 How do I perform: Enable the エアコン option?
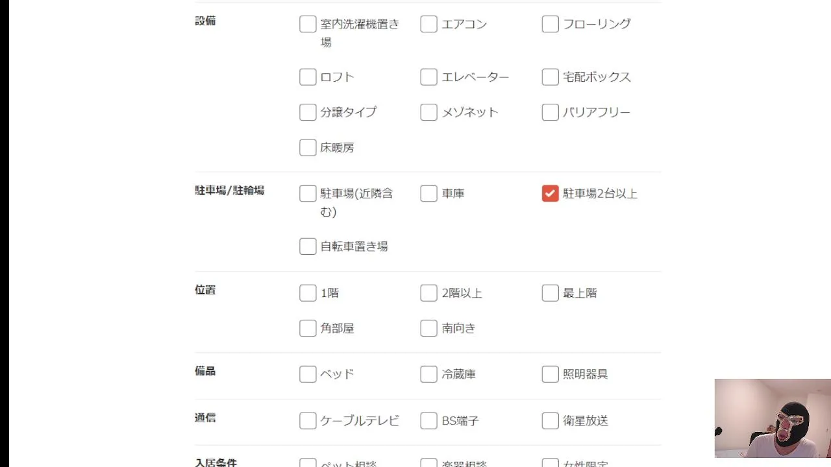pos(428,24)
